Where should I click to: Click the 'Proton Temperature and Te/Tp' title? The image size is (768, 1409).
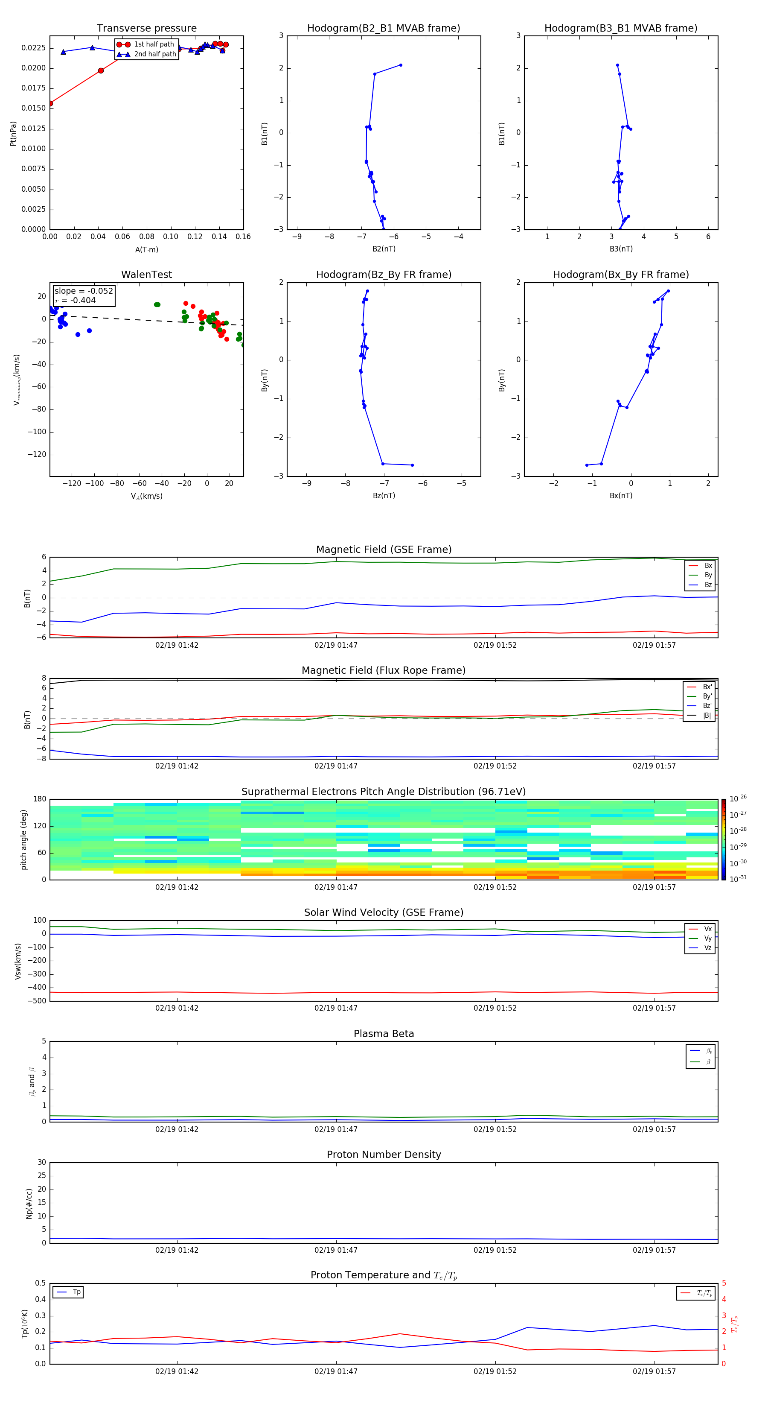click(384, 1275)
